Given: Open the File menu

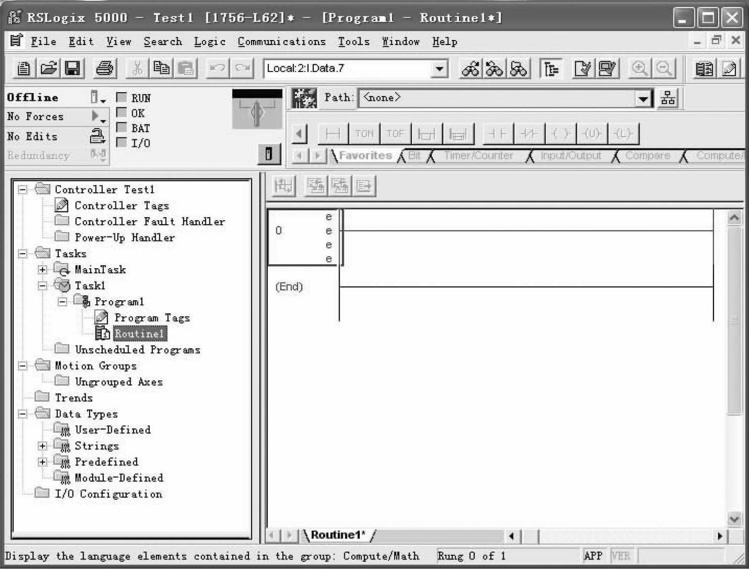Looking at the screenshot, I should (44, 42).
